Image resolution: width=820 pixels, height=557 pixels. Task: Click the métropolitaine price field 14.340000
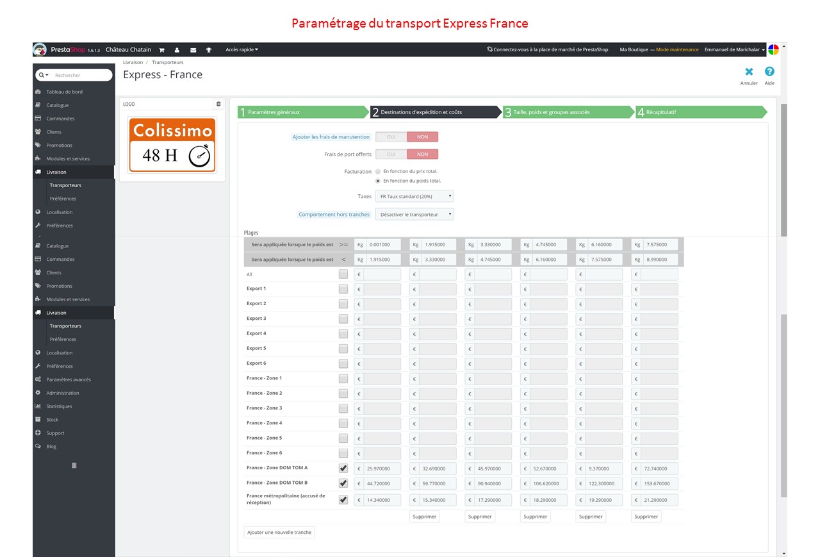coord(382,500)
